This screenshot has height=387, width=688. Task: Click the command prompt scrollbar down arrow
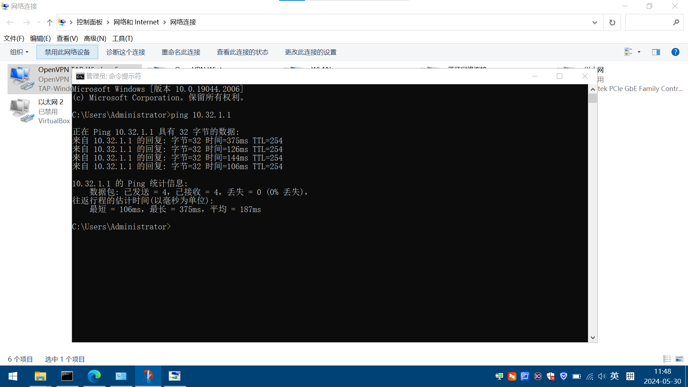[592, 338]
